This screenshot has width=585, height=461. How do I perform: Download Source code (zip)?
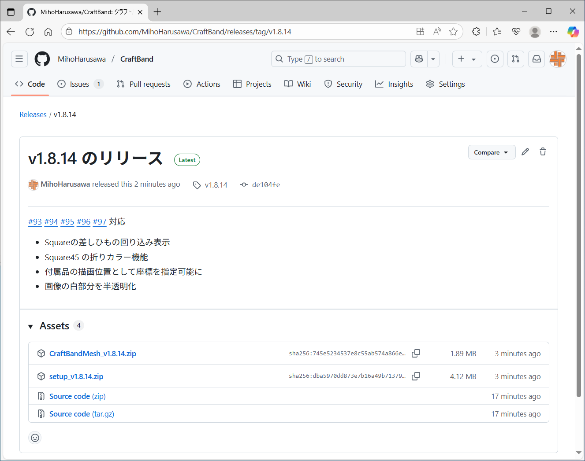click(78, 396)
